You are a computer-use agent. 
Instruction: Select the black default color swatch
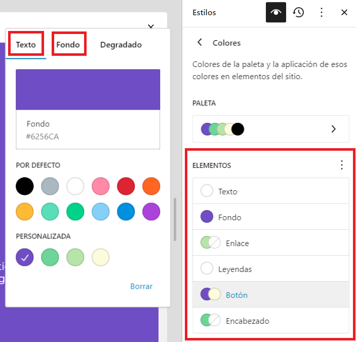[25, 186]
